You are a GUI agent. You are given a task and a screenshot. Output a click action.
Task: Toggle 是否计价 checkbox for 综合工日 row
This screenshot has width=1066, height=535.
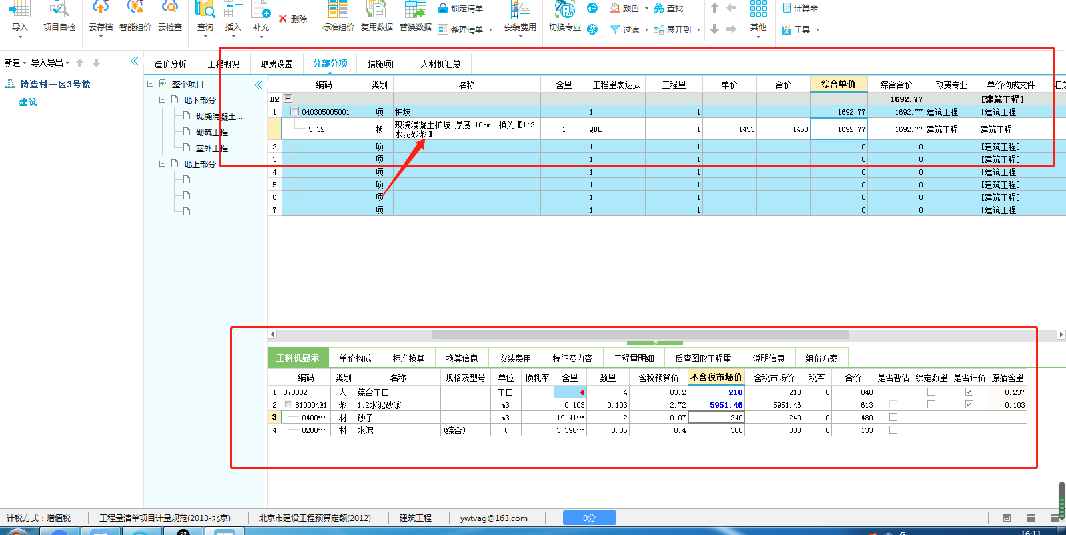pos(969,392)
